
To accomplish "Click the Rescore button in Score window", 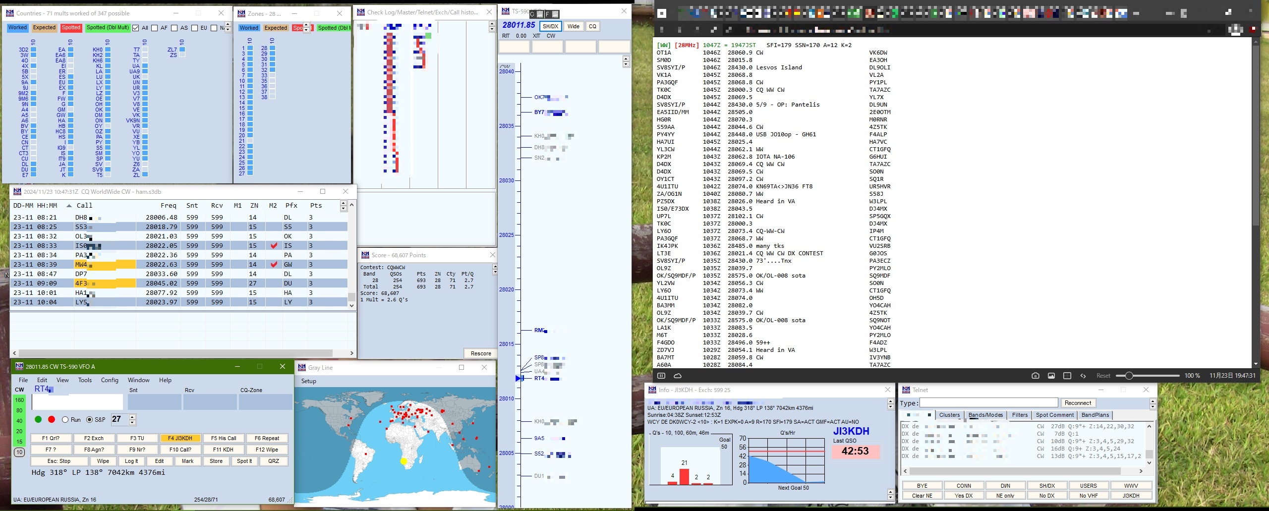I will tap(481, 353).
